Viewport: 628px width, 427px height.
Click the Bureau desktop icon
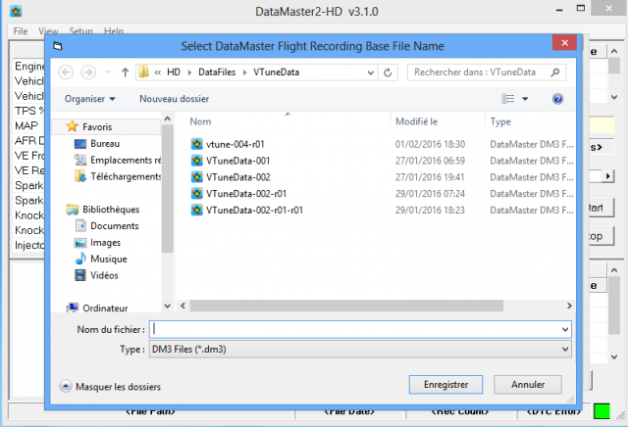click(x=80, y=144)
